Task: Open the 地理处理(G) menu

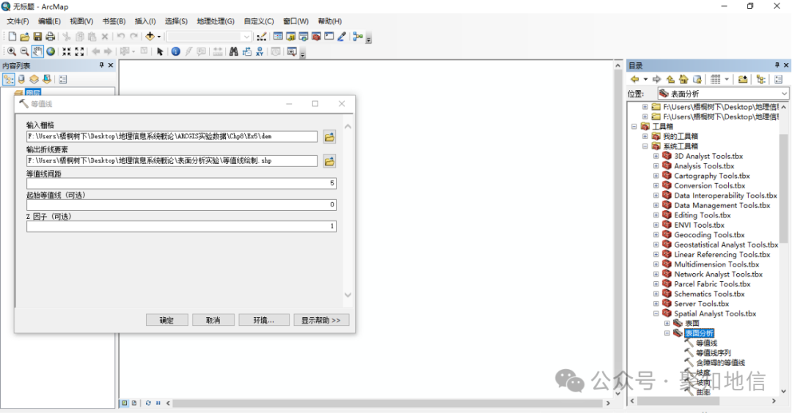Action: click(215, 21)
